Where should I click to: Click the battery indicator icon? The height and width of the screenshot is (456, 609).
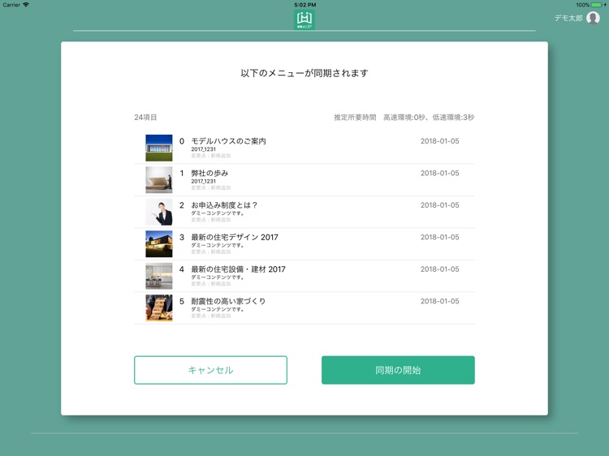(x=598, y=5)
